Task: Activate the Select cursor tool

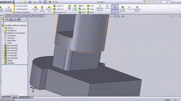Action: click(x=45, y=2)
